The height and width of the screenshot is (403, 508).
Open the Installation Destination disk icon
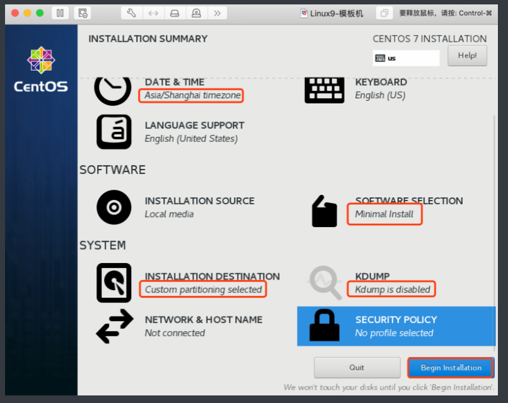pyautogui.click(x=113, y=283)
